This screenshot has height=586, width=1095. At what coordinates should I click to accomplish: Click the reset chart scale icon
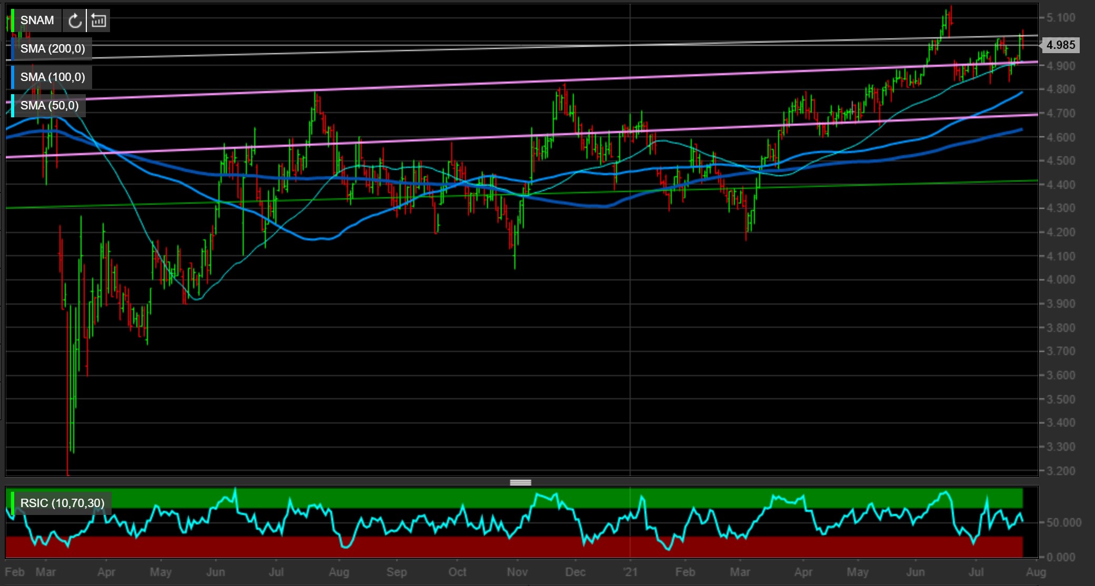click(x=98, y=21)
